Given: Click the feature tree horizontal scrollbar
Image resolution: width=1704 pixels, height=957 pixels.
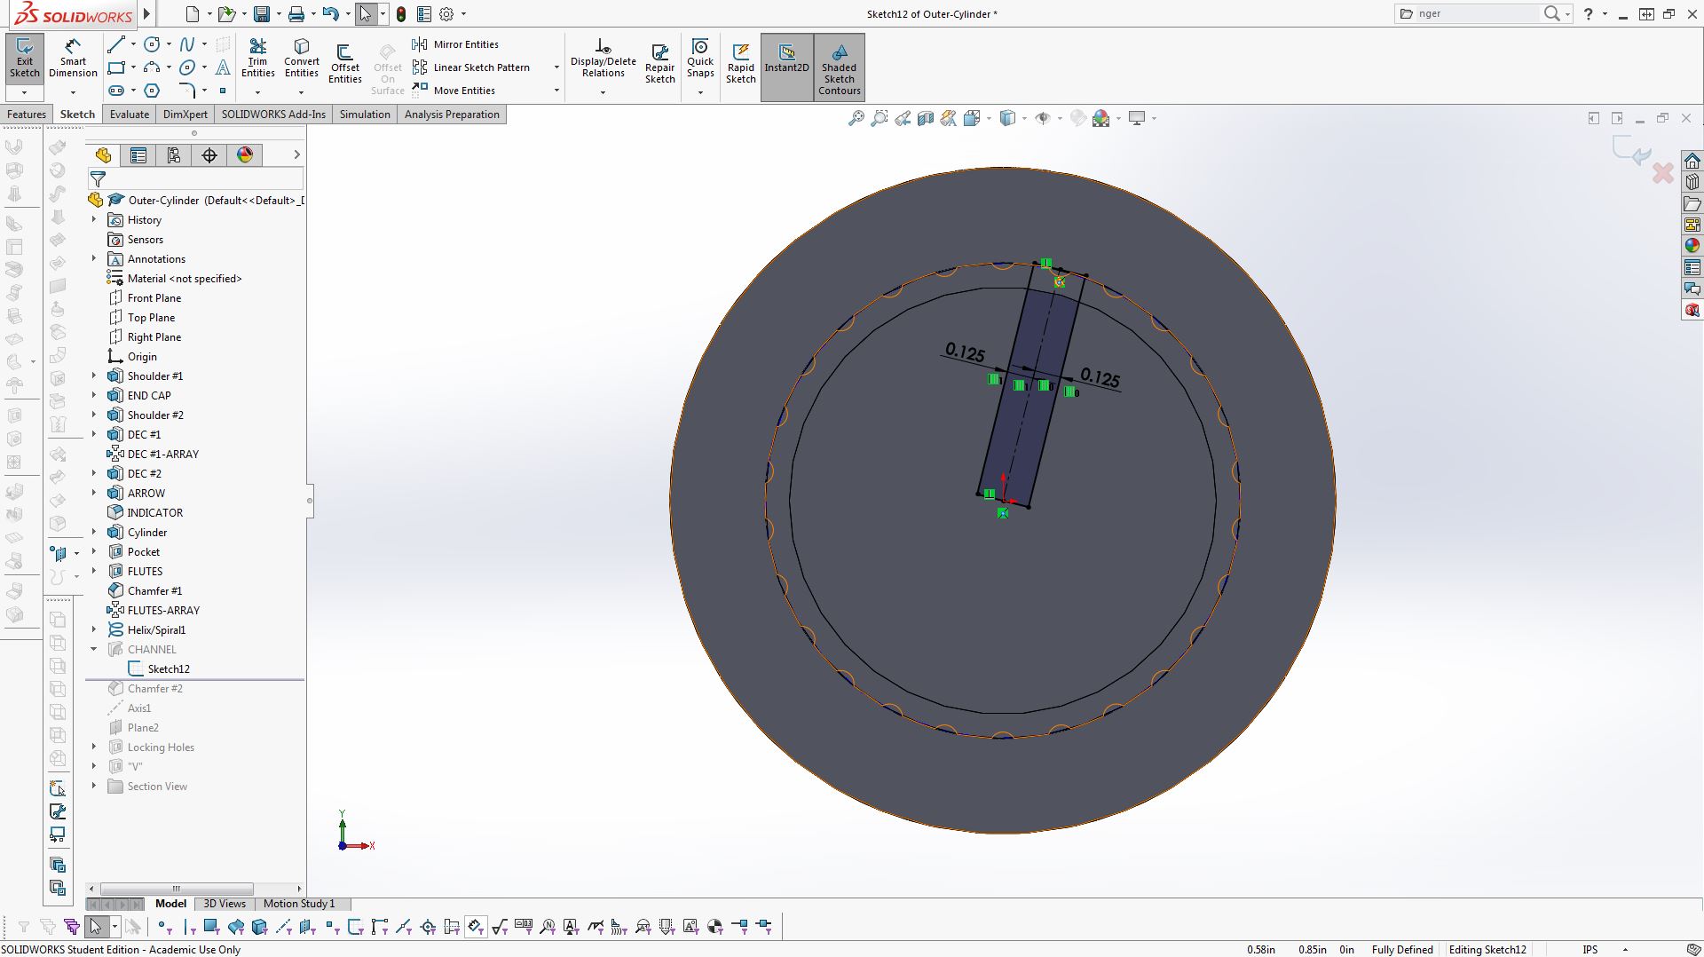Looking at the screenshot, I should (177, 889).
